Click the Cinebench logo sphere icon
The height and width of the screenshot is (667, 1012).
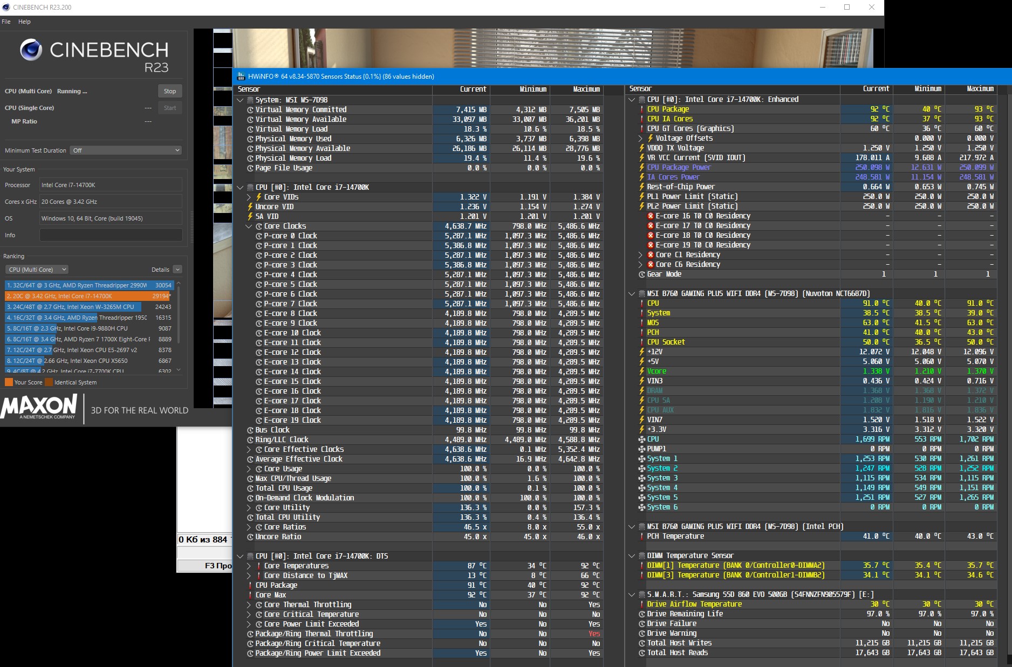pyautogui.click(x=31, y=50)
